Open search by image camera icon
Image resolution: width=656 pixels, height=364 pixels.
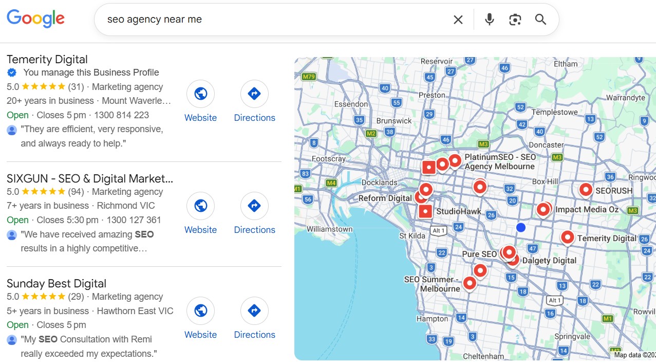click(x=515, y=20)
